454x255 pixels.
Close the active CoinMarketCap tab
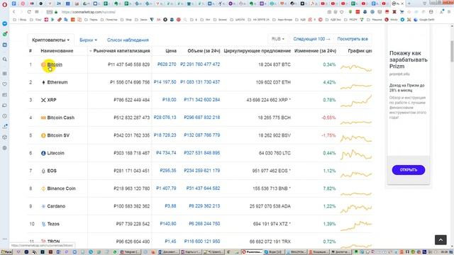pyautogui.click(x=402, y=4)
